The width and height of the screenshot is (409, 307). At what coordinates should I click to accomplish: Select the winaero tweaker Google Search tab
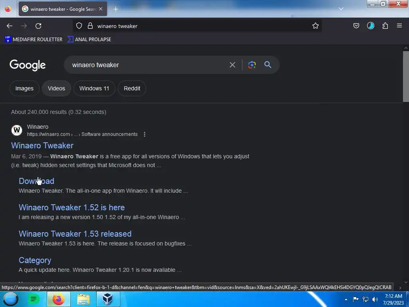63,9
